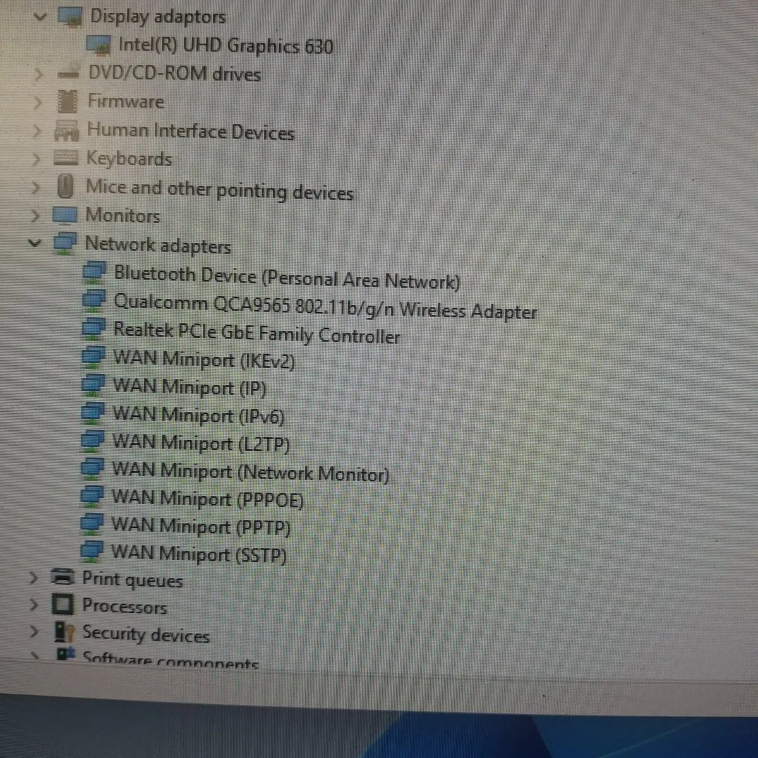Click the Print queues printer icon
Viewport: 758px width, 758px height.
point(63,577)
